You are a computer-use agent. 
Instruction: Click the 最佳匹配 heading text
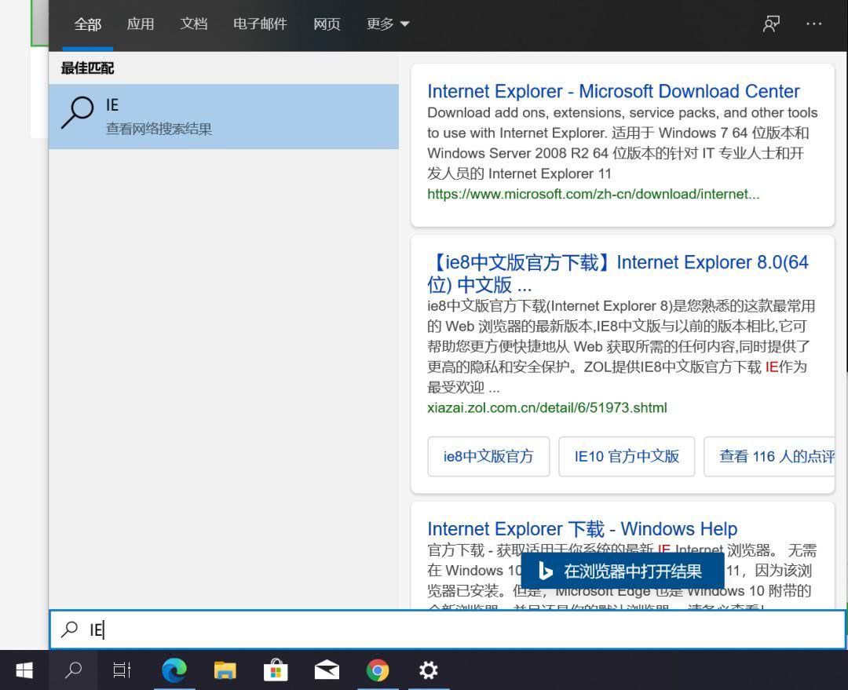point(87,68)
